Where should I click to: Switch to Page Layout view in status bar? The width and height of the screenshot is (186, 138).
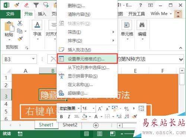[100, 134]
